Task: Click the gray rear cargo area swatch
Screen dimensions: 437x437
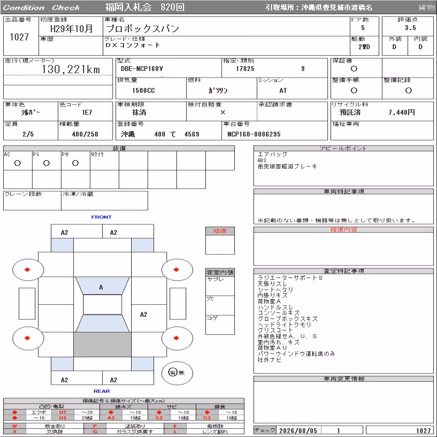Action: pyautogui.click(x=102, y=345)
